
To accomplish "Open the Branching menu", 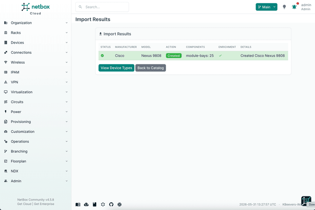I will point(35,151).
